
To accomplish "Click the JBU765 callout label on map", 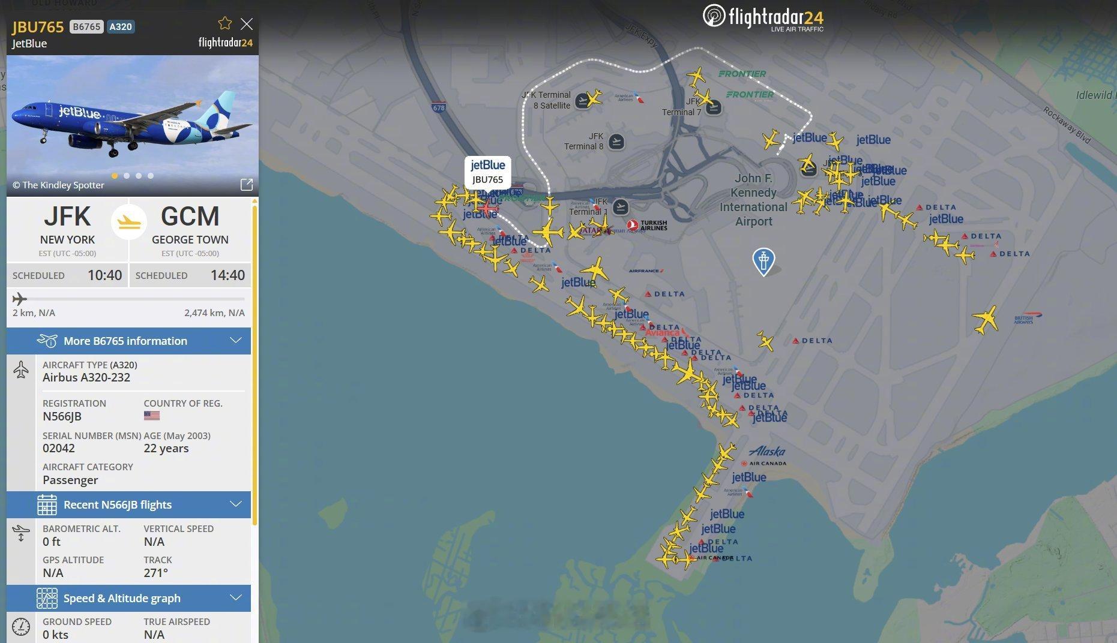I will pyautogui.click(x=487, y=172).
